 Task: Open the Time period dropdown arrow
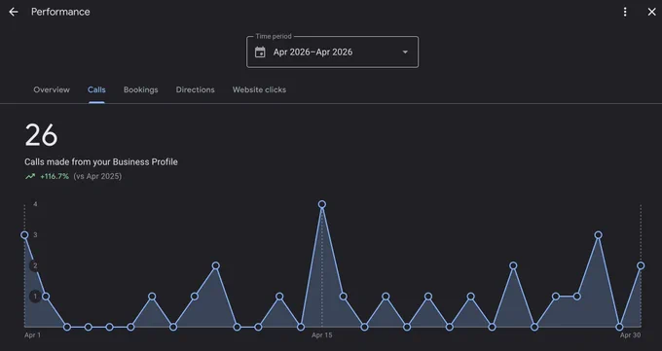click(405, 53)
